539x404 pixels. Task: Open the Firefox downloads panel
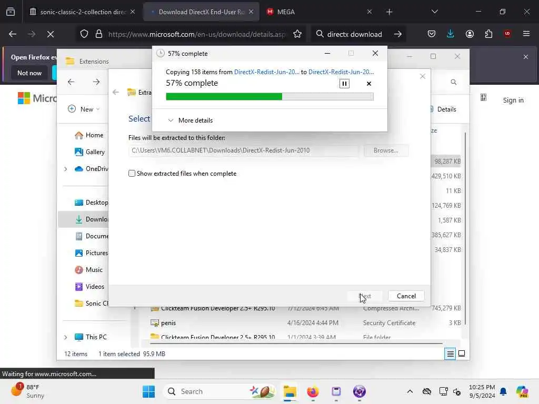coord(451,34)
